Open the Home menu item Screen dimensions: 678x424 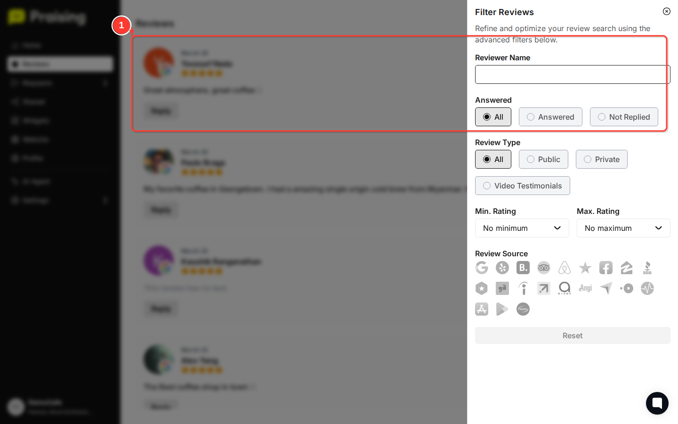60,45
